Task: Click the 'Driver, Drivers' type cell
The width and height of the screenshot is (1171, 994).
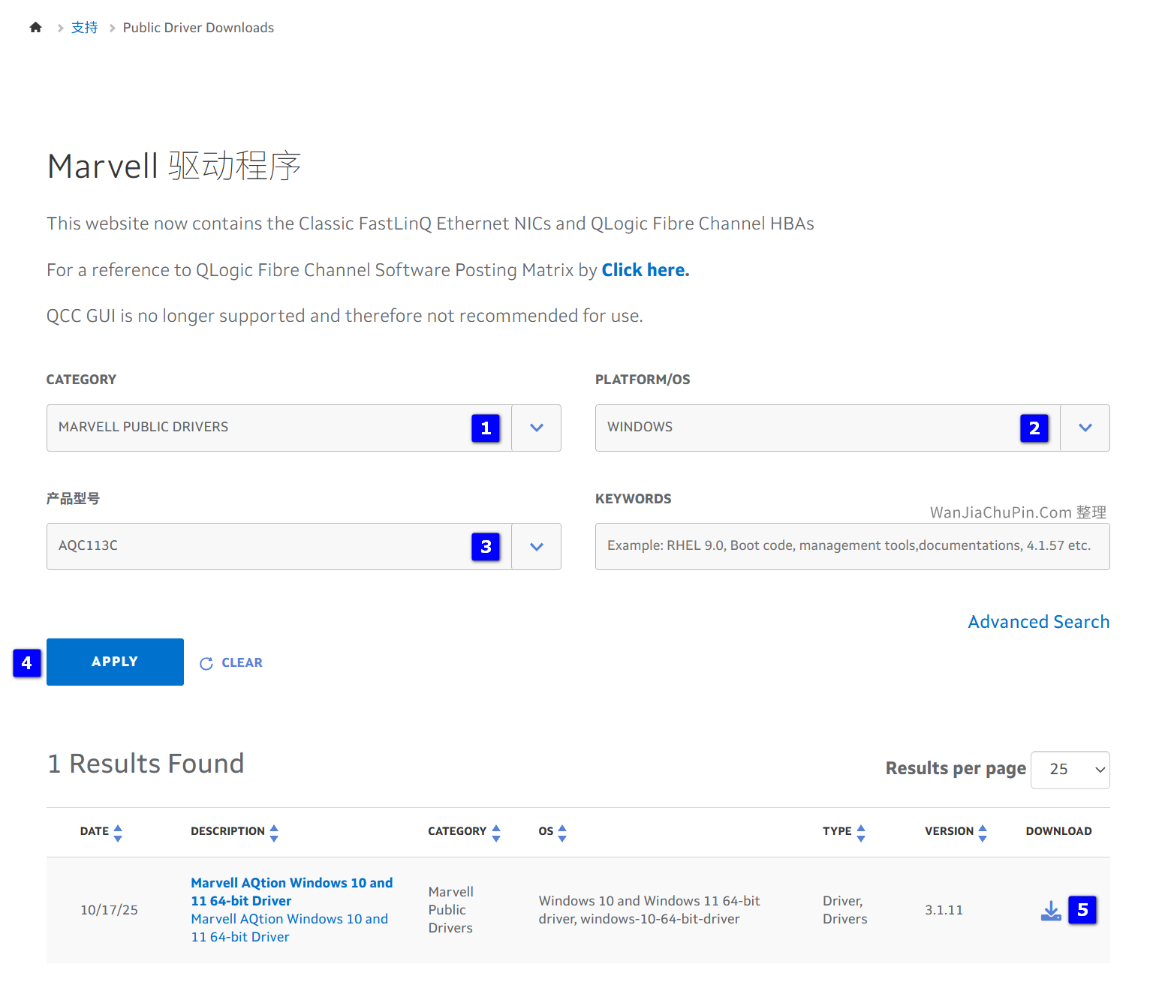Action: (845, 910)
